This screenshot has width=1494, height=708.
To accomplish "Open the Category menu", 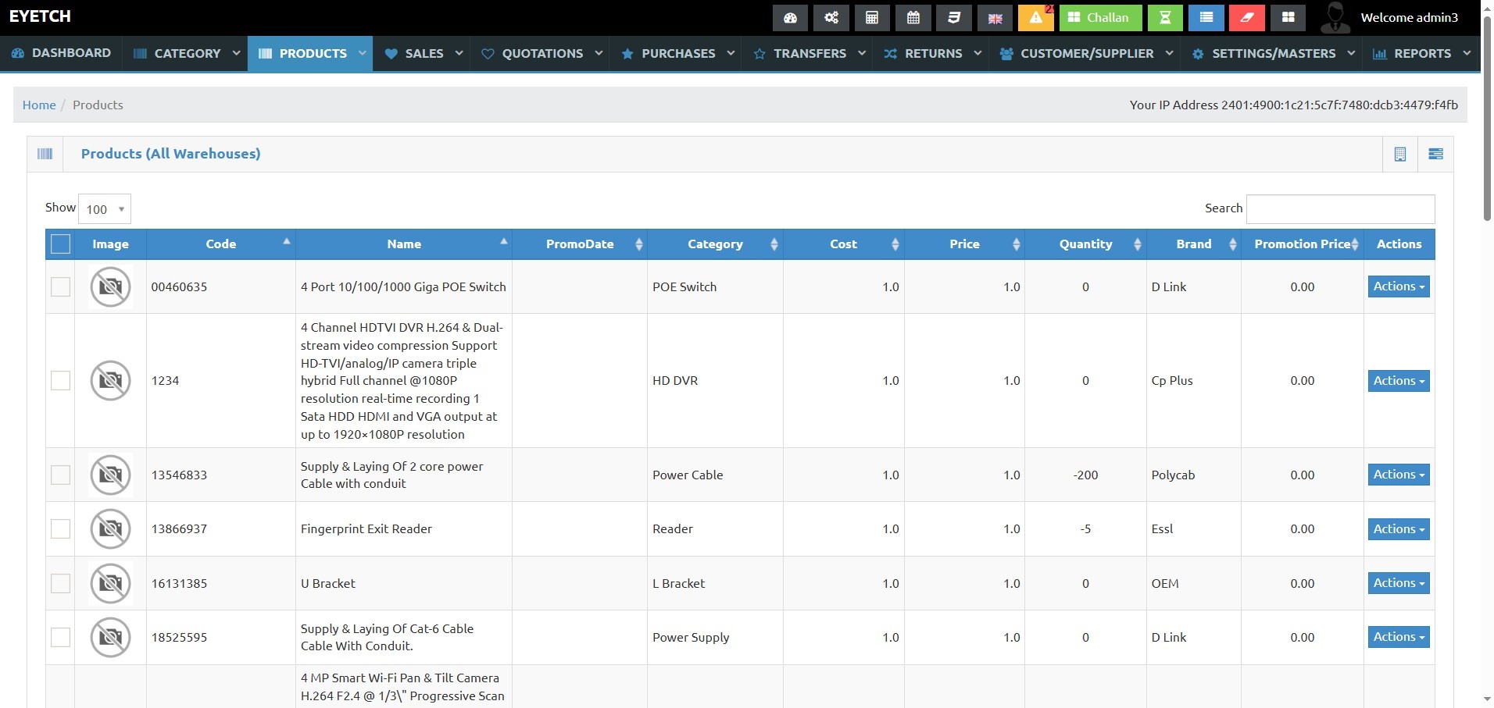I will [186, 53].
